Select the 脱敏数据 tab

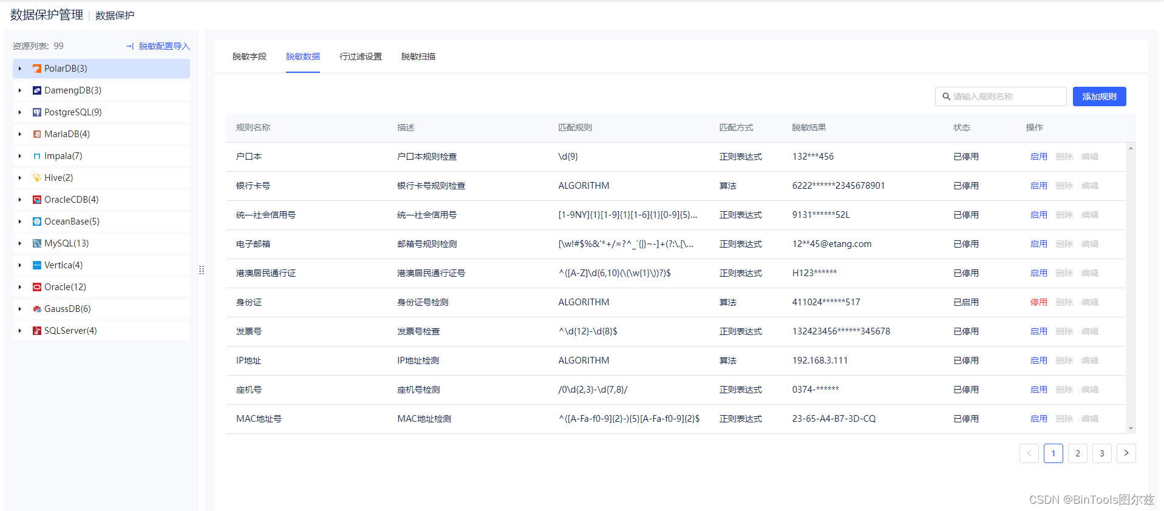pos(303,56)
